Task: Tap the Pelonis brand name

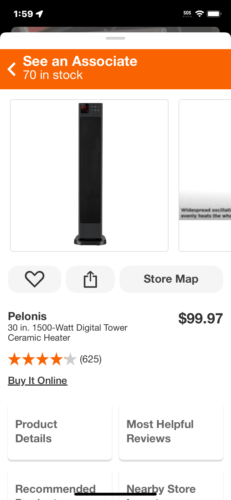Action: point(27,316)
